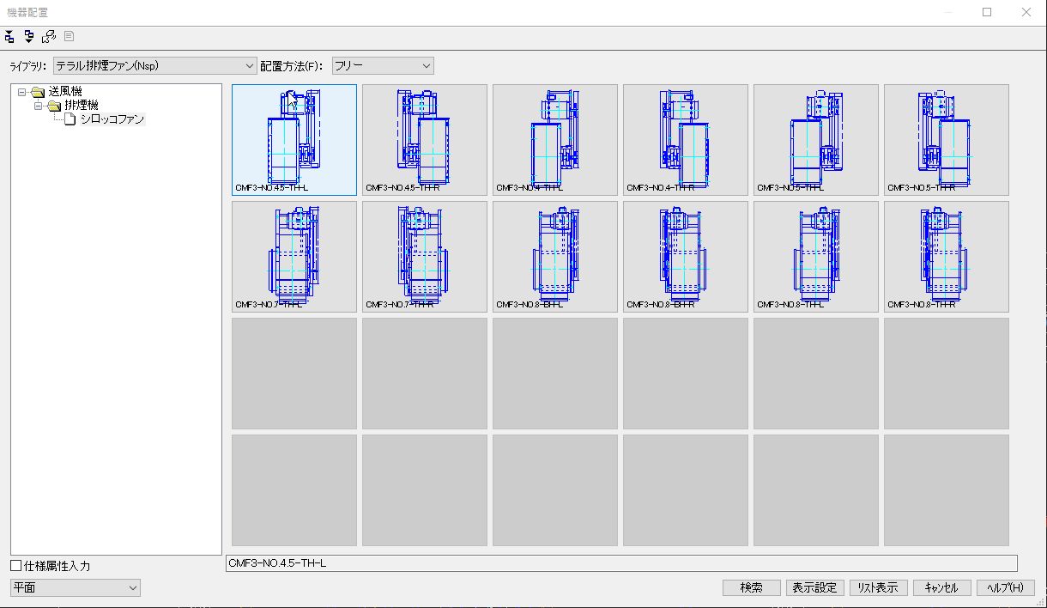This screenshot has height=608, width=1047.
Task: Click the キャンセル button
Action: click(x=942, y=587)
